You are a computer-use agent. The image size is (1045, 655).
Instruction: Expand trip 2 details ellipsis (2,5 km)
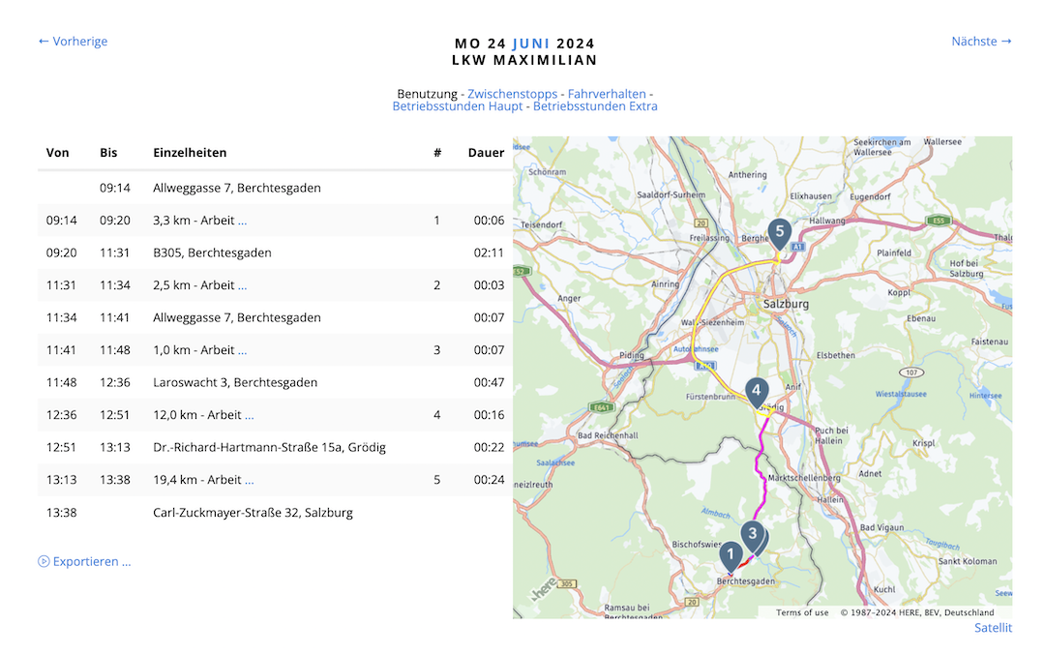click(242, 285)
